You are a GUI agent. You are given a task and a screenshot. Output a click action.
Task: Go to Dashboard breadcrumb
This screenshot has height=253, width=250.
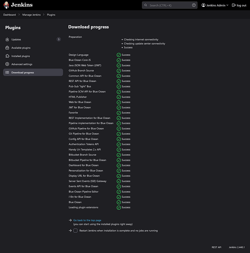point(10,15)
